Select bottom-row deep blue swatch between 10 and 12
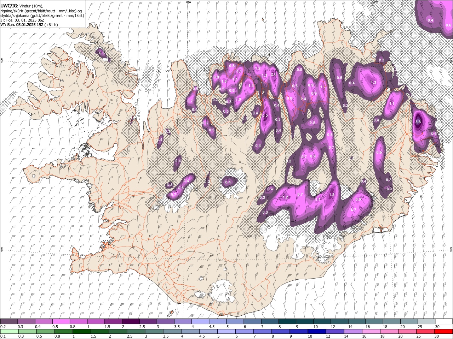 317,331
